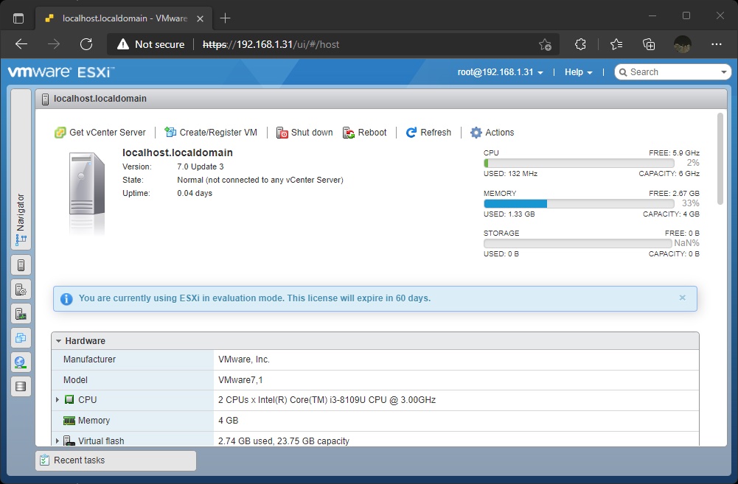Viewport: 738px width, 484px height.
Task: Open Monitor via the server-with-graph sidebar icon
Action: coord(21,314)
